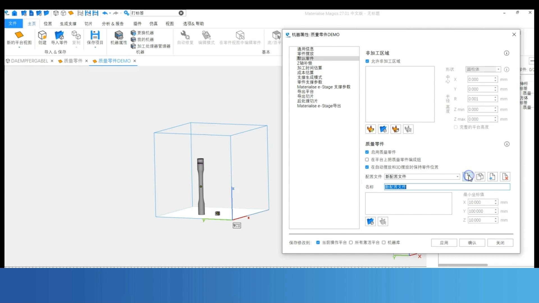The image size is (539, 303).
Task: Switch to the 分析 & 报告 ribbon tab
Action: [113, 24]
